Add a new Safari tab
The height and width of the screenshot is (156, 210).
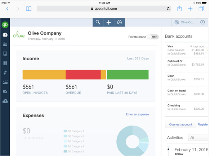[190, 9]
